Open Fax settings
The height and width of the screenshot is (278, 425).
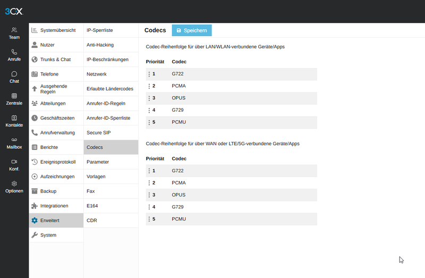click(x=111, y=191)
